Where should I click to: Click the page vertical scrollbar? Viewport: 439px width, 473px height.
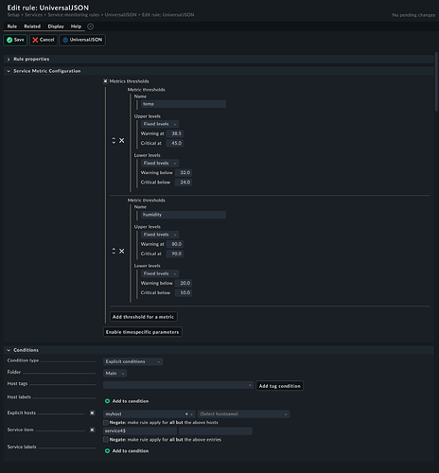coord(436,82)
